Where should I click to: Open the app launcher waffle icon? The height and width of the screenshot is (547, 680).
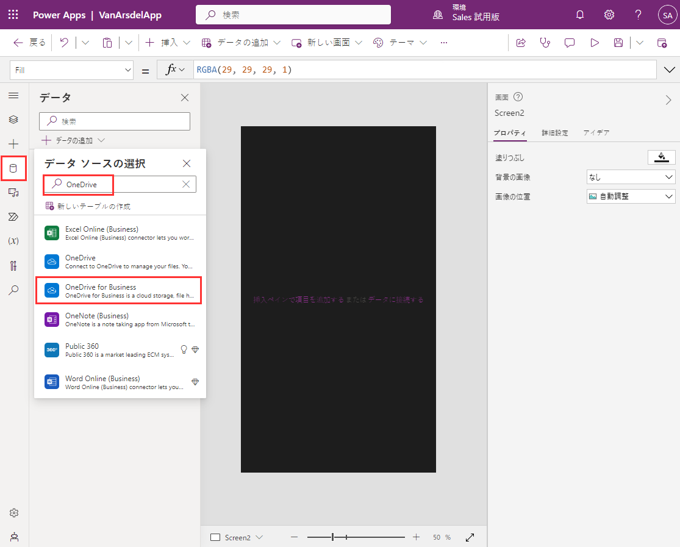[13, 15]
